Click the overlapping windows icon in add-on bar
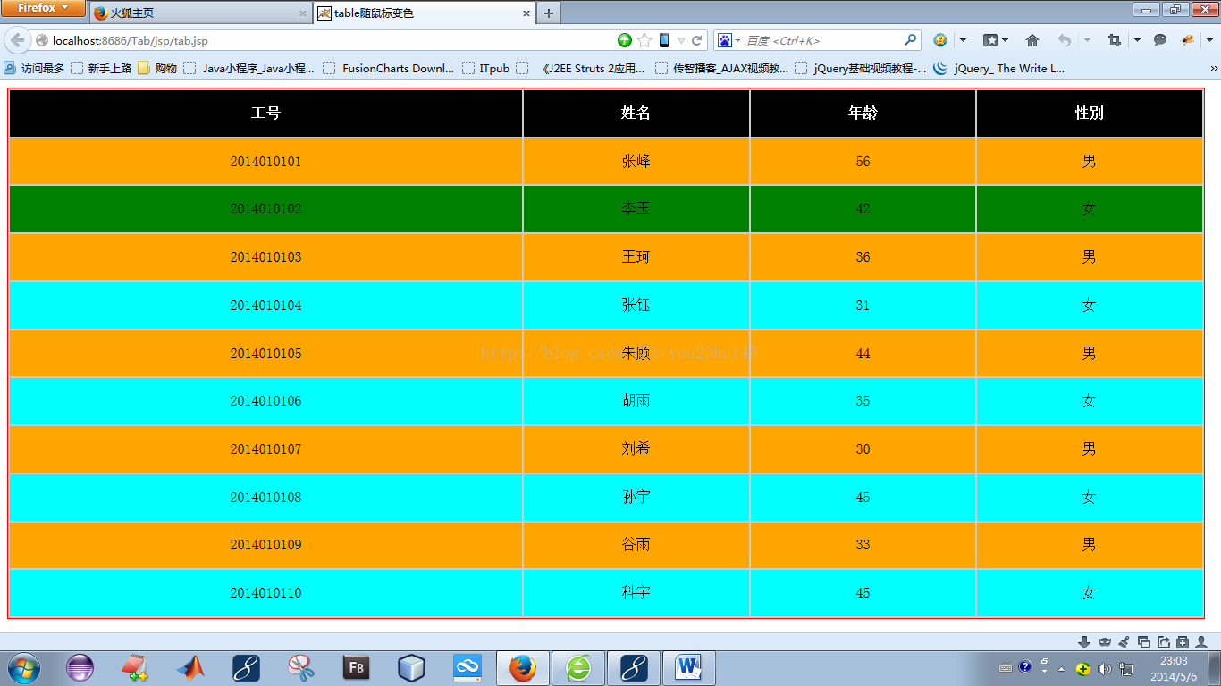This screenshot has height=686, width=1221. 1144,642
